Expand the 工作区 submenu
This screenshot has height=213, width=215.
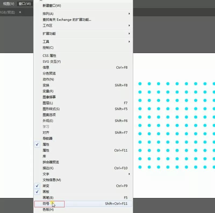tap(48, 26)
